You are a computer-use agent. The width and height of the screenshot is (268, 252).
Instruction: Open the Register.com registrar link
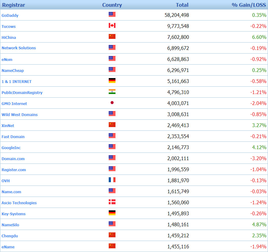13,170
